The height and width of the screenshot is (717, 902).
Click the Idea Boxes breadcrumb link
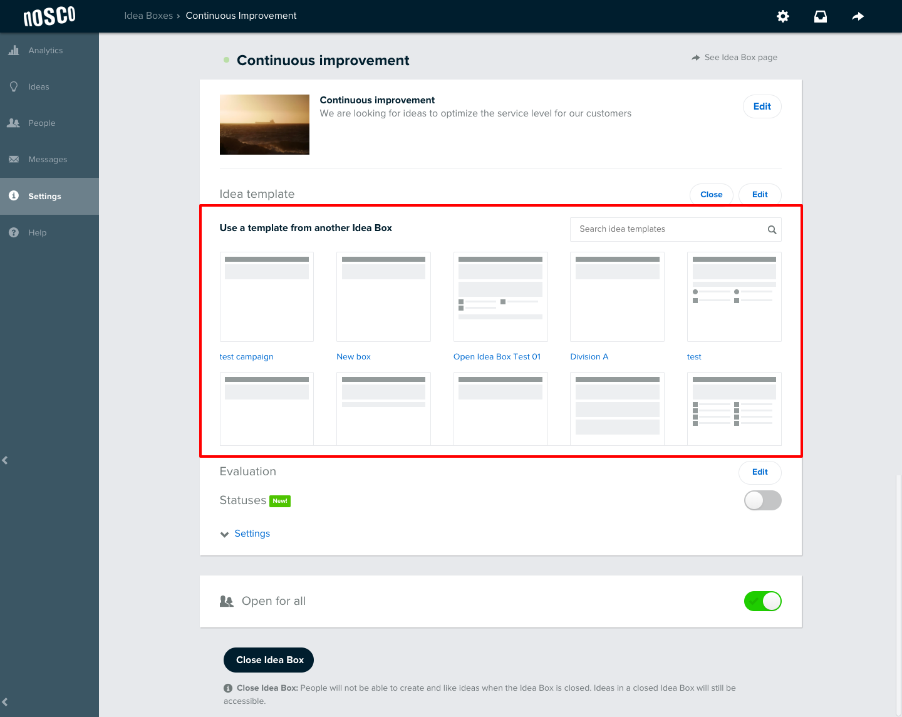pyautogui.click(x=148, y=16)
